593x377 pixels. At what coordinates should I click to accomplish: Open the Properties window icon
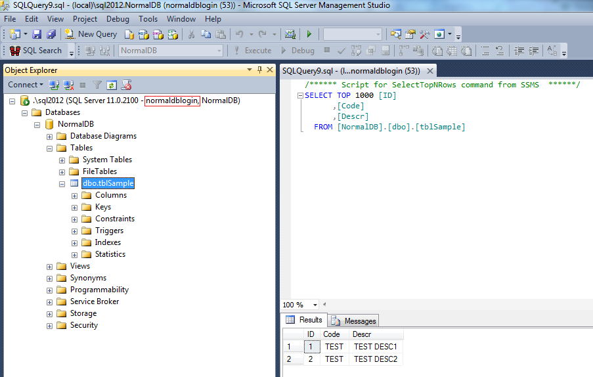pyautogui.click(x=410, y=34)
